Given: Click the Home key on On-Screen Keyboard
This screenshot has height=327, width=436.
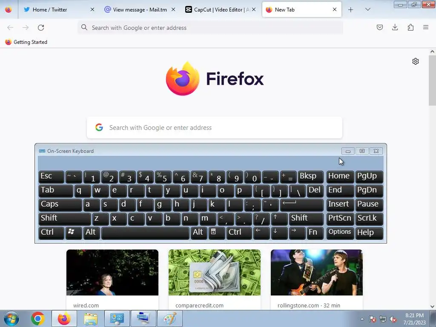Looking at the screenshot, I should [340, 177].
